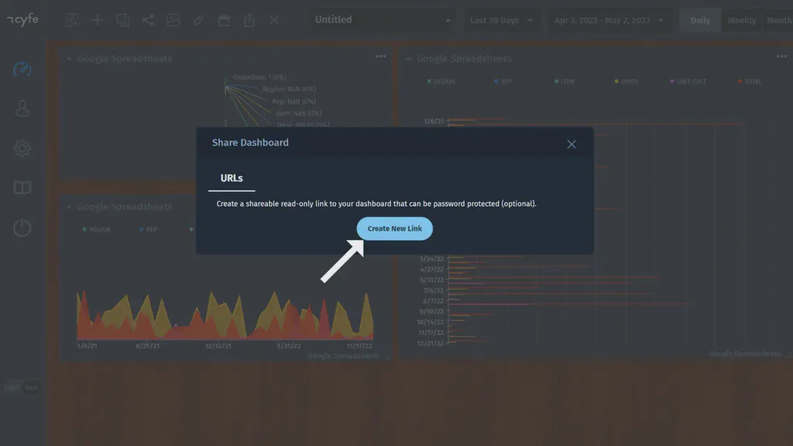This screenshot has height=446, width=793.
Task: Click the plus icon to create new dashboard
Action: tap(97, 19)
